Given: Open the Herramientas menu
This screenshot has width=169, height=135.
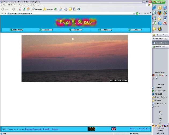Looking at the screenshot, I should click(x=31, y=5).
